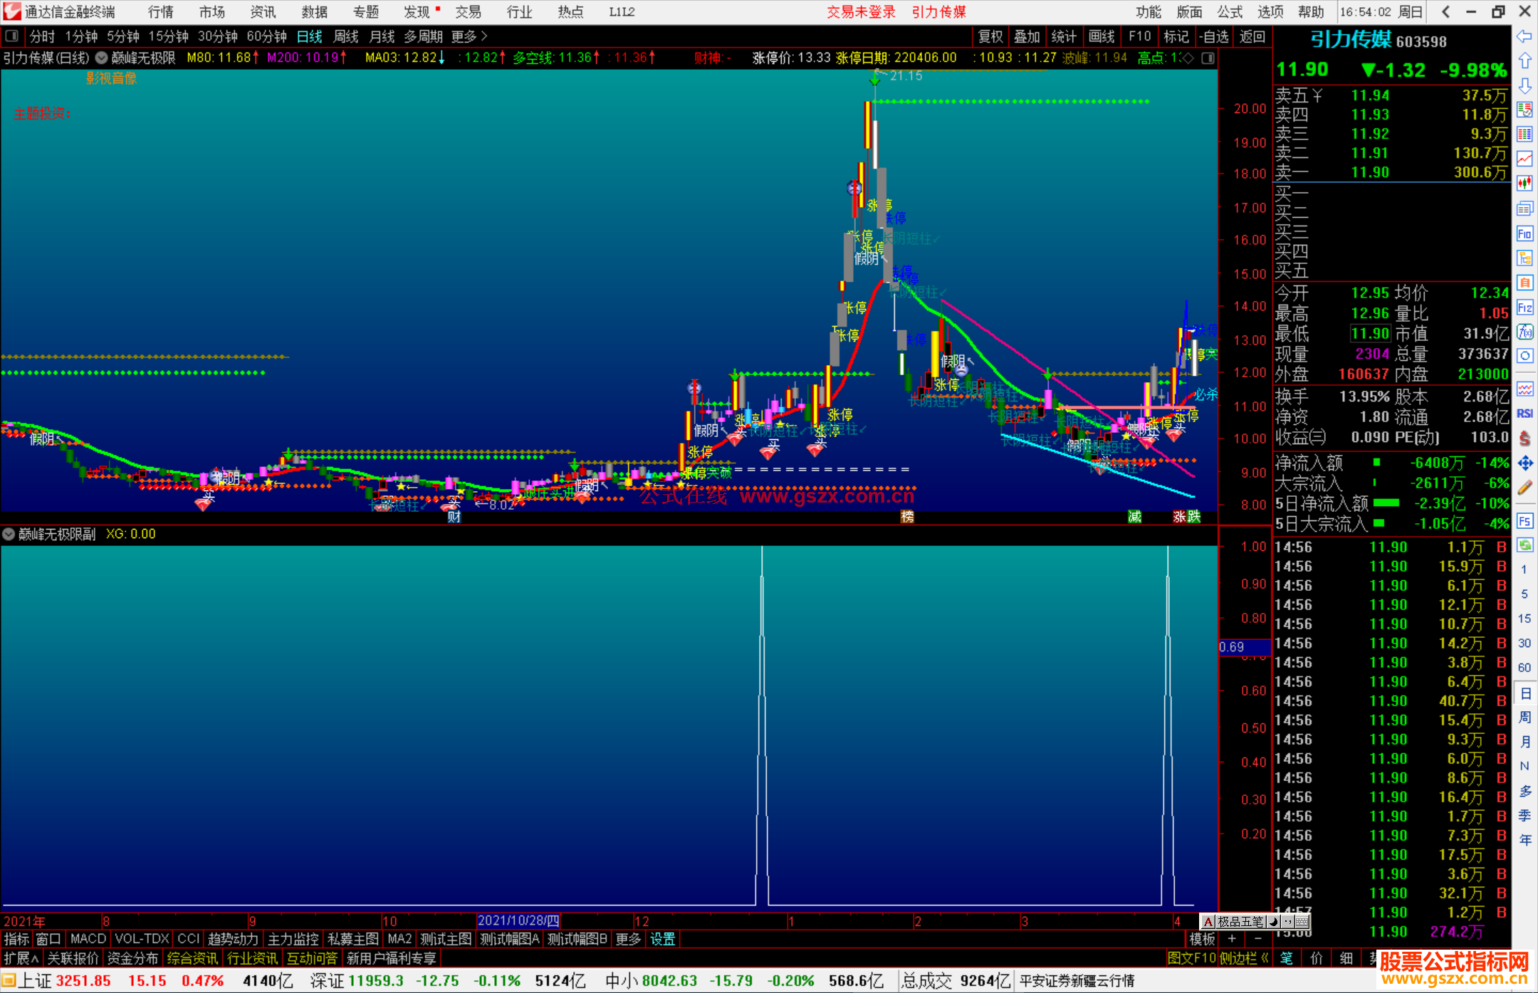Click the 返回 return button
1538x993 pixels.
click(x=1252, y=36)
